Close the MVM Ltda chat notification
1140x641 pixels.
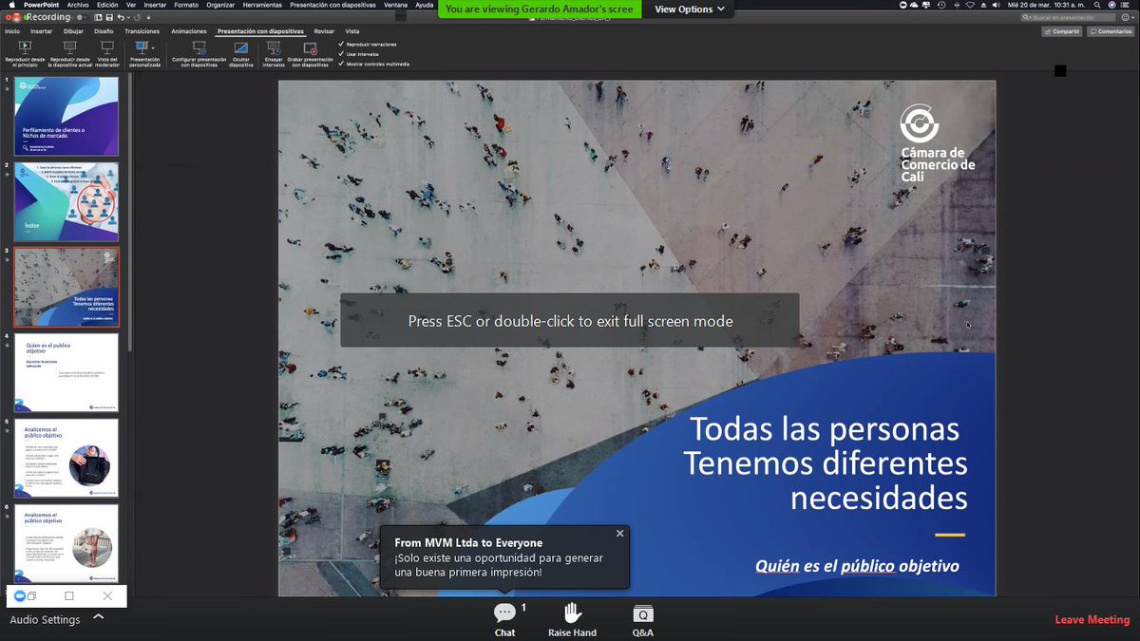pyautogui.click(x=620, y=534)
